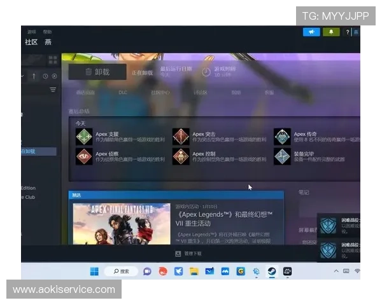Click the 正在卸载 status text

click(142, 72)
